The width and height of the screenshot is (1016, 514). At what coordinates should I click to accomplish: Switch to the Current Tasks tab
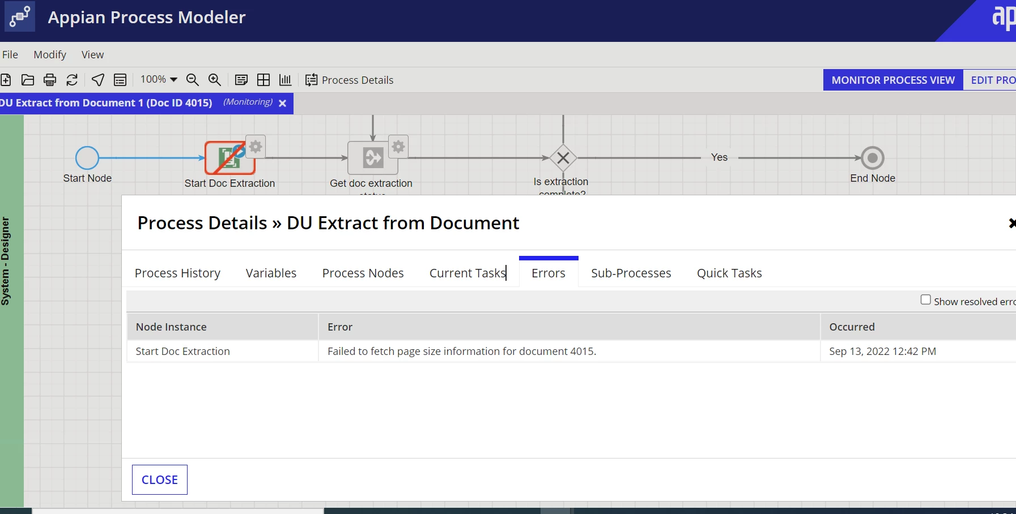pyautogui.click(x=467, y=273)
